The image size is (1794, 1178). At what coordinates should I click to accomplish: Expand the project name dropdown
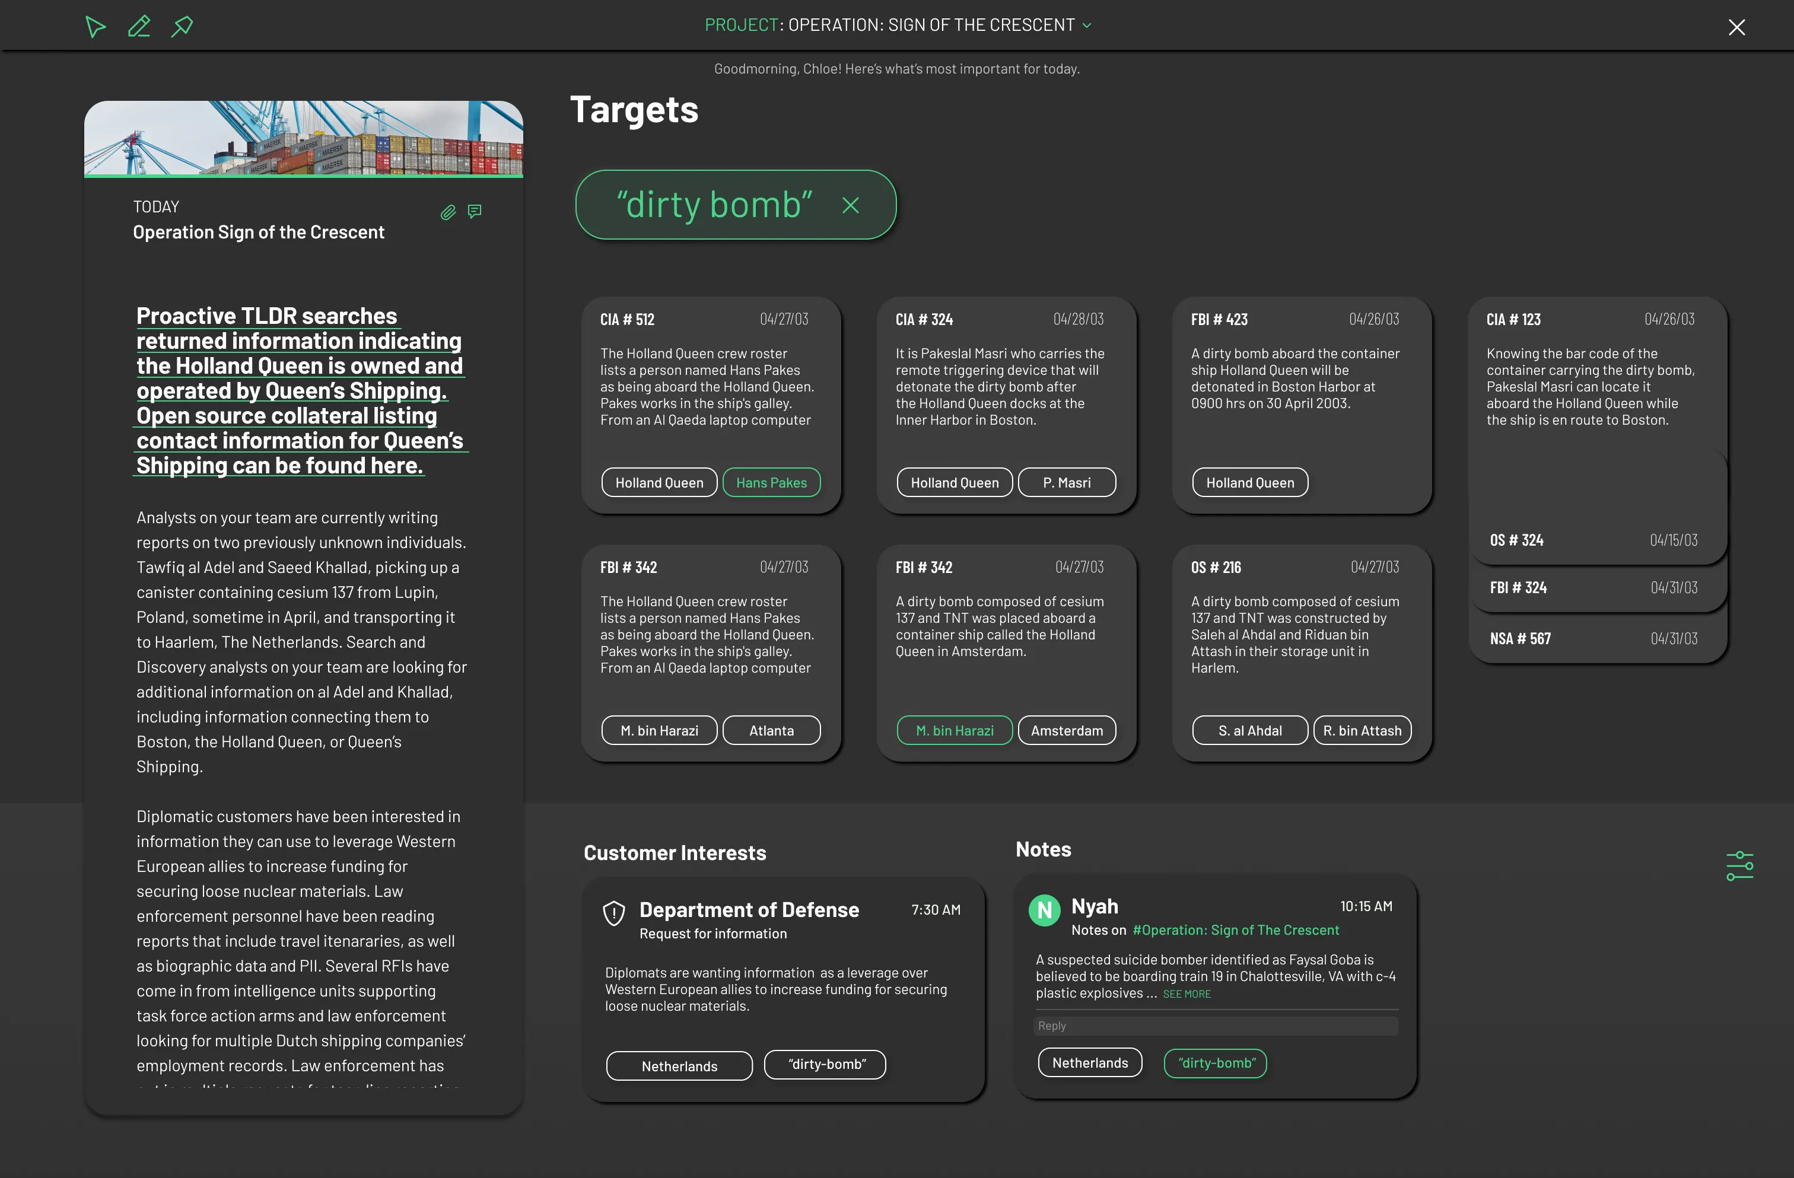point(1086,26)
